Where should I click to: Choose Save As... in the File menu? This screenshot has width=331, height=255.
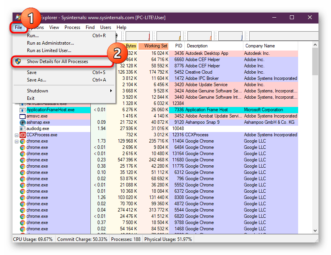(x=64, y=80)
